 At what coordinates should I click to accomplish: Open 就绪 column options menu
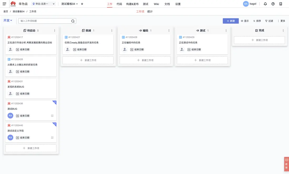(112, 30)
